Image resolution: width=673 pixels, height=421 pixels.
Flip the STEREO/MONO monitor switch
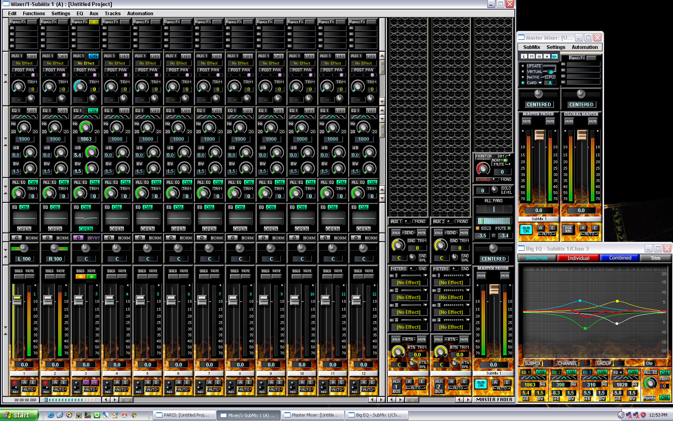(x=496, y=179)
